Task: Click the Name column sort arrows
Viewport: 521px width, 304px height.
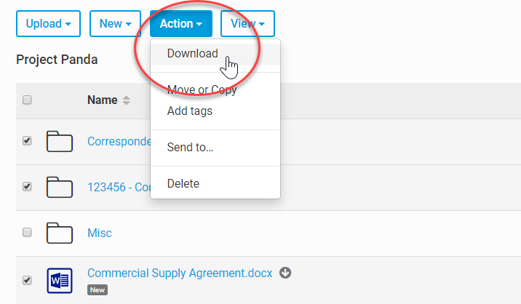Action: [127, 100]
